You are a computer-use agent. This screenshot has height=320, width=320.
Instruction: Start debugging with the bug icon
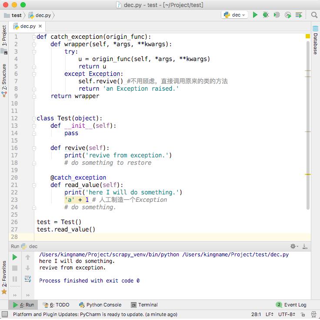pos(266,15)
